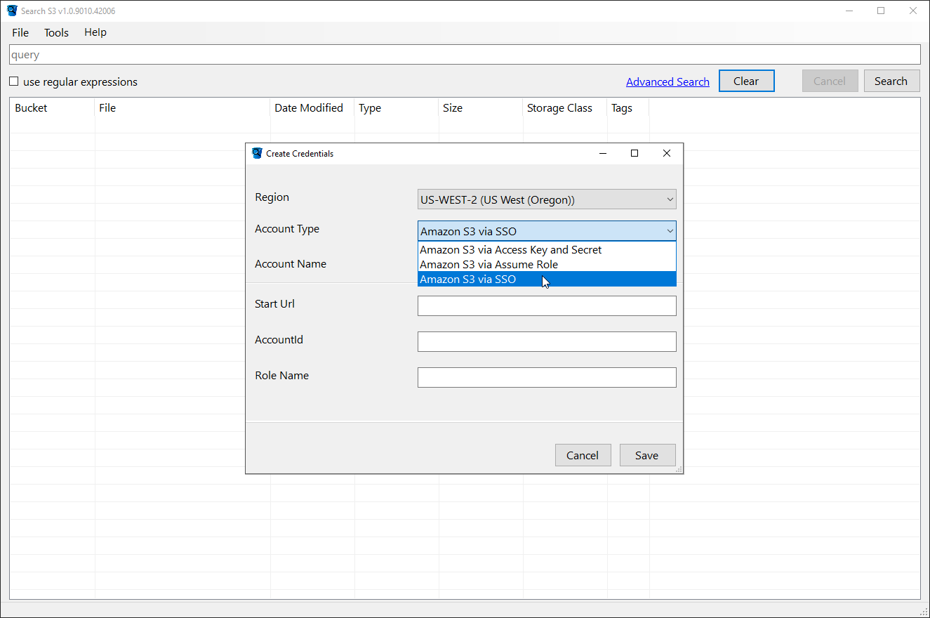Sort by the Type column header
Image resolution: width=930 pixels, height=618 pixels.
click(397, 108)
